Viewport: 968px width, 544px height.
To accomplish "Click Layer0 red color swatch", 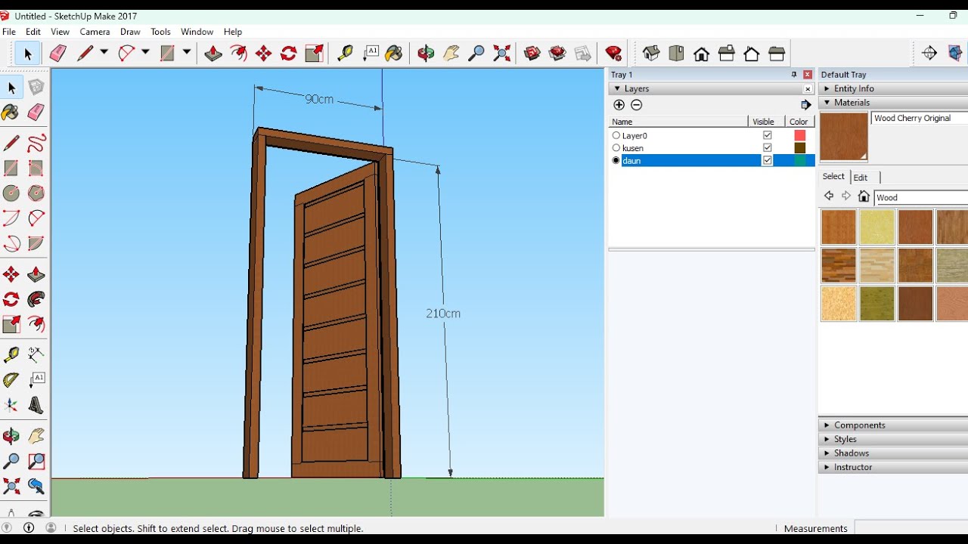I will pos(800,135).
